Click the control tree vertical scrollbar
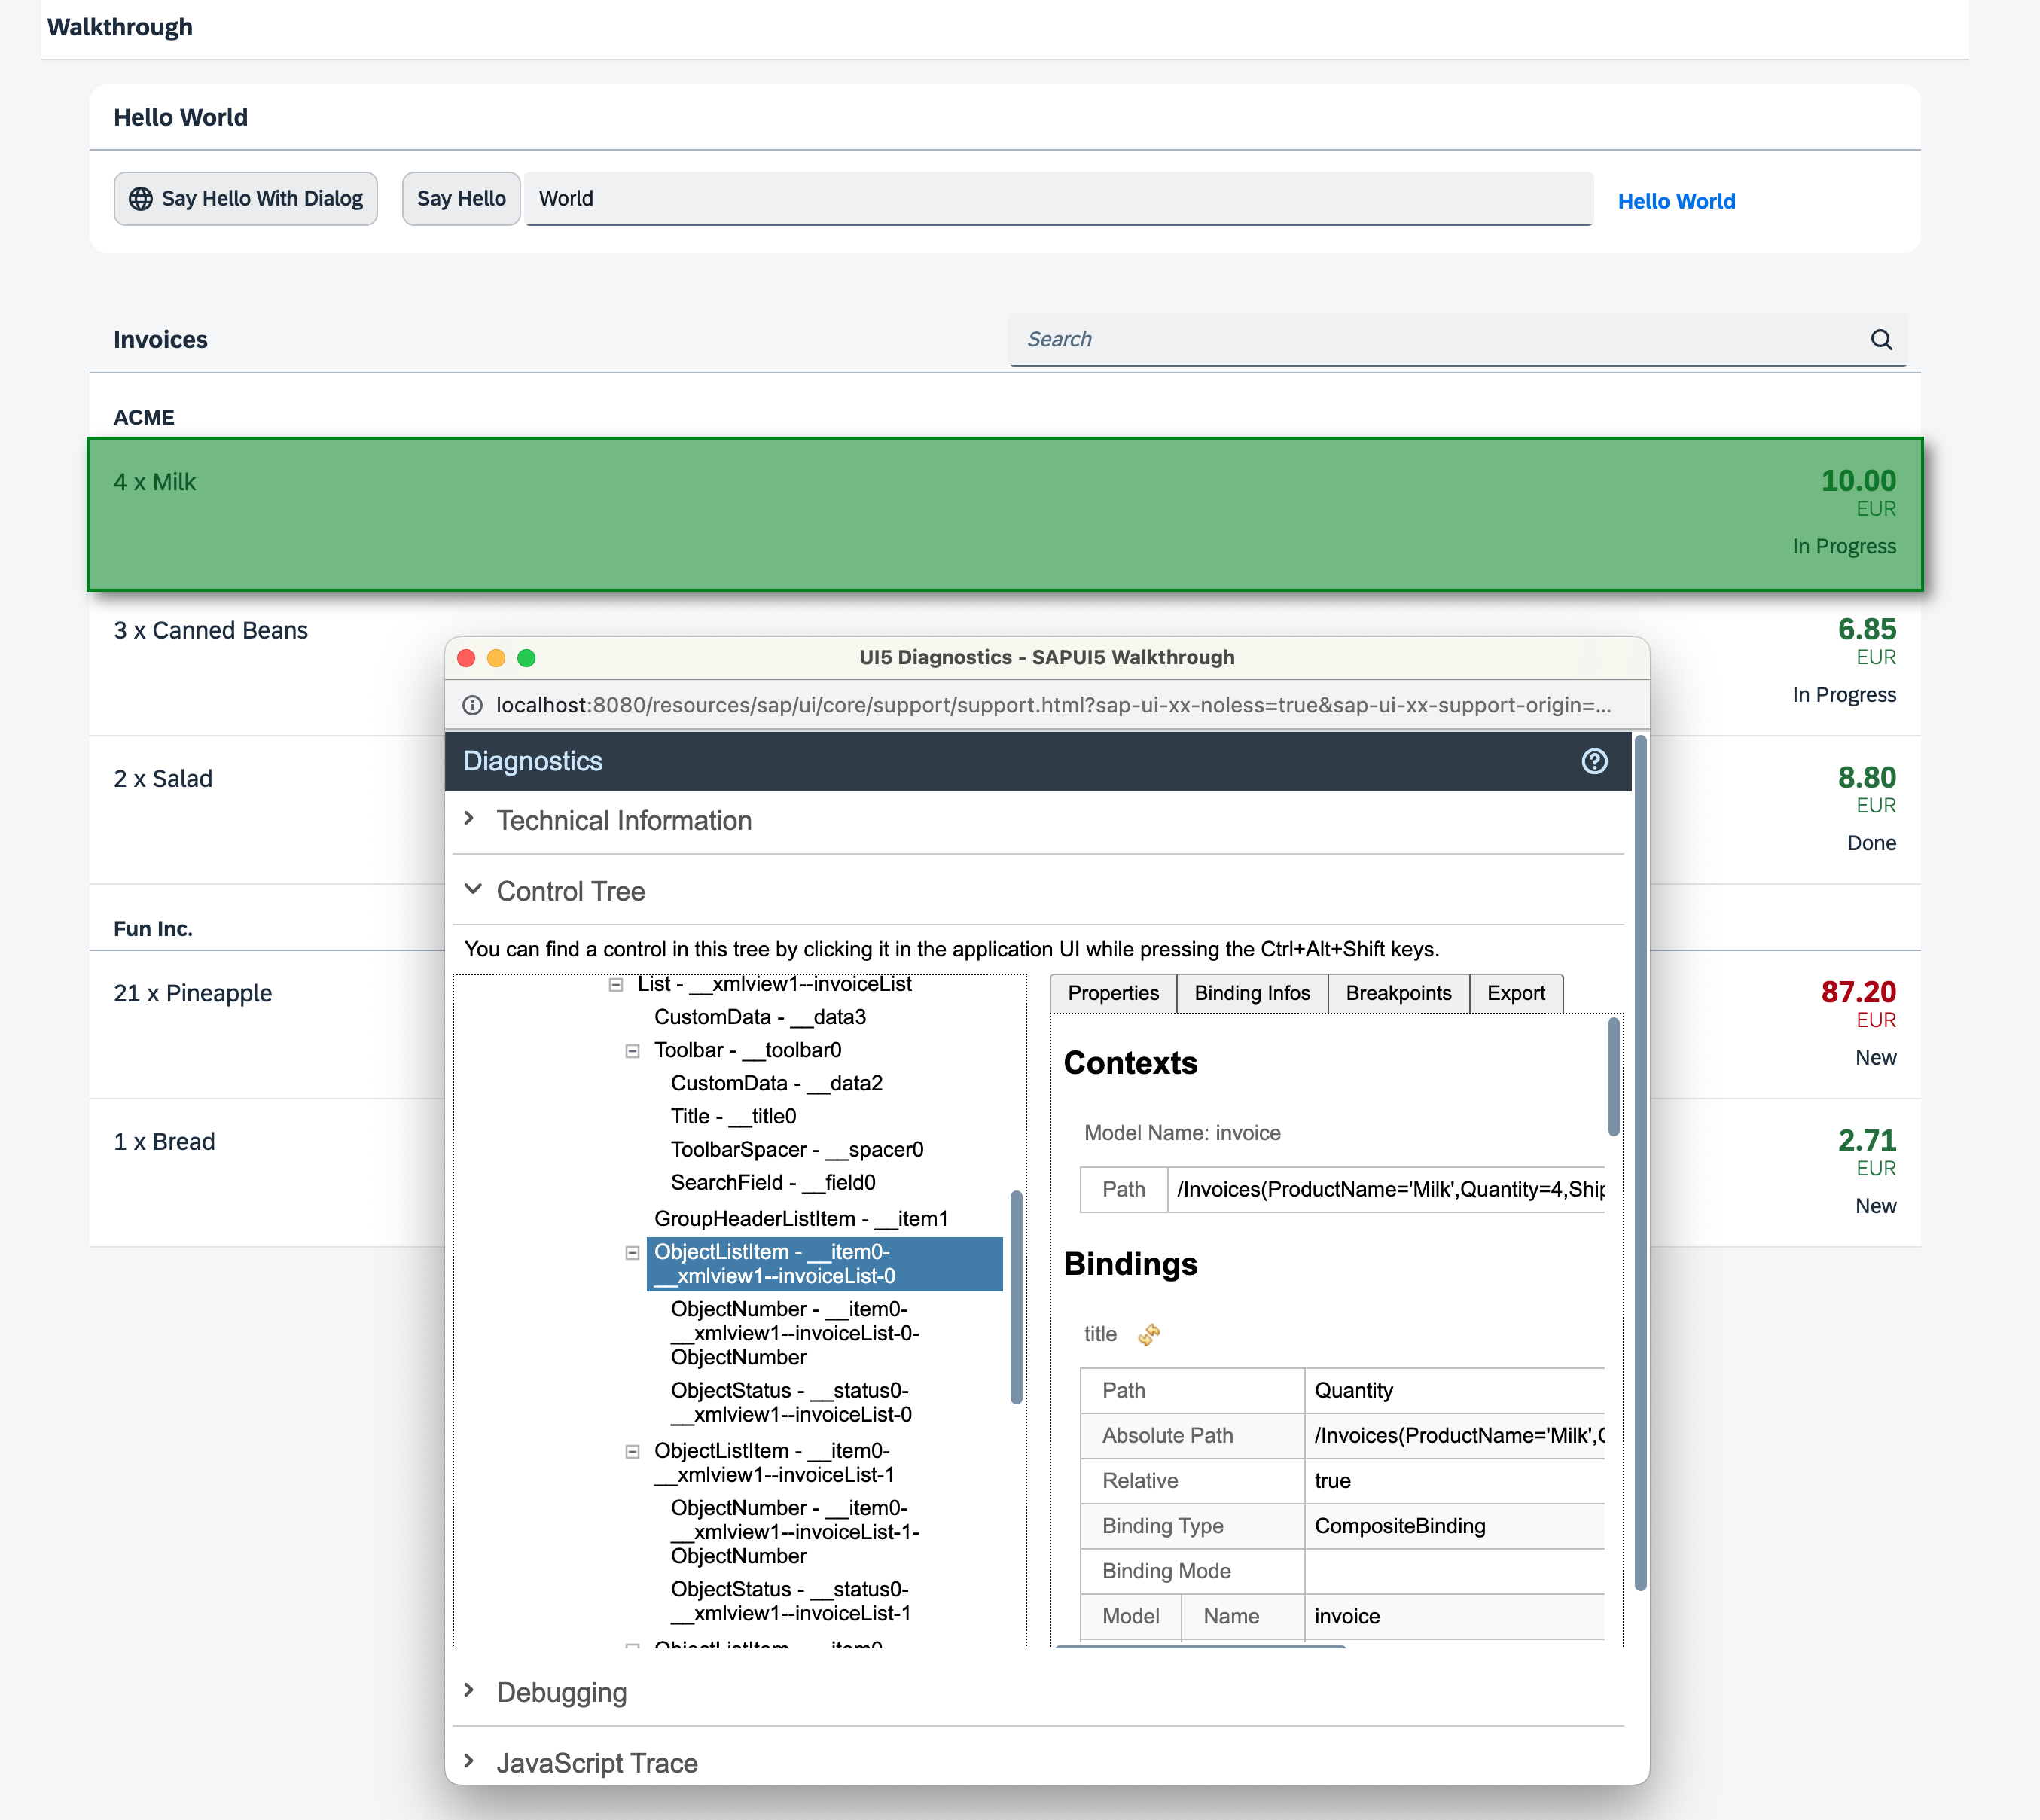2040x1820 pixels. tap(1016, 1296)
